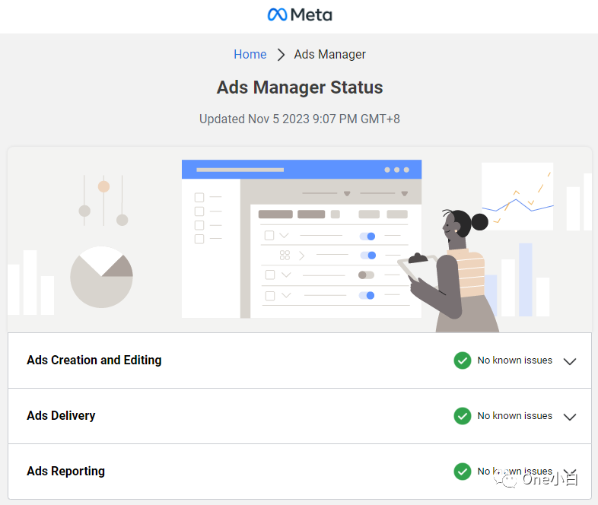Click the Ads Delivery title
The image size is (598, 505).
click(x=61, y=415)
